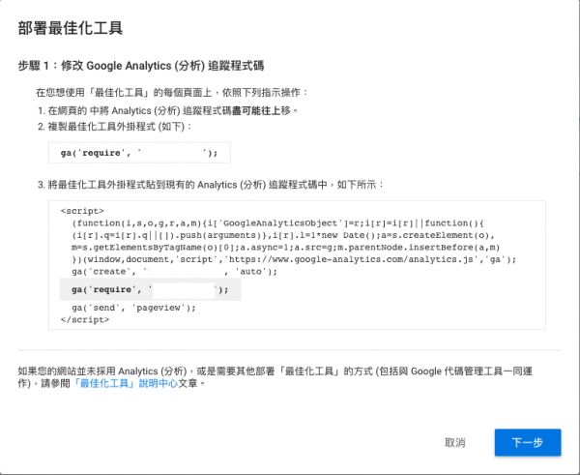
Task: Click the ga('send', 'pageview') code line
Action: 134,308
